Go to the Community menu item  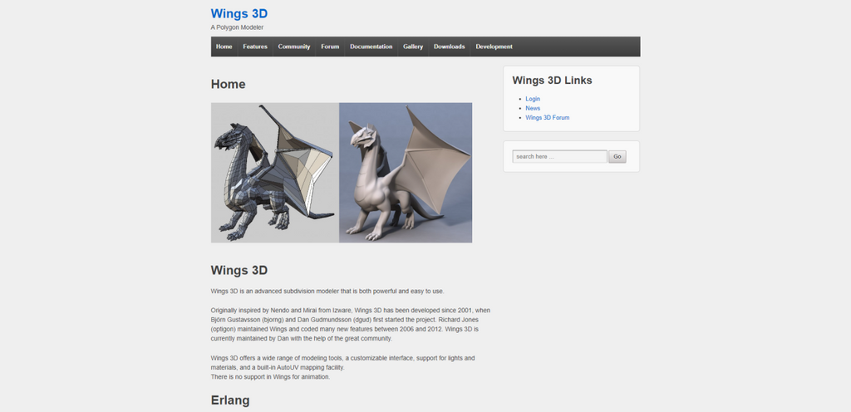click(x=294, y=47)
